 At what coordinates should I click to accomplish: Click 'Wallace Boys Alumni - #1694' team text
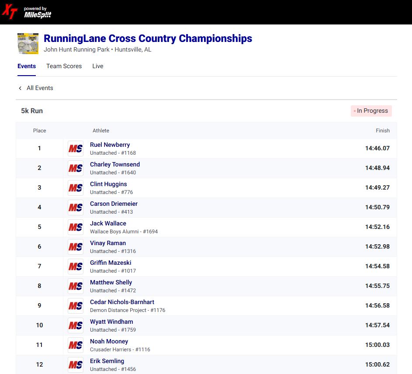coord(124,232)
